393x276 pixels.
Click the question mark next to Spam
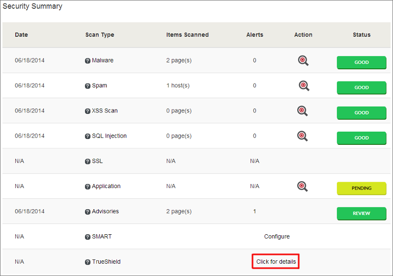point(87,86)
